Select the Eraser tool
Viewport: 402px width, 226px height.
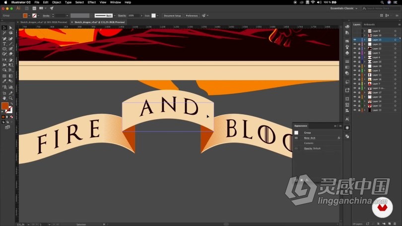pyautogui.click(x=10, y=54)
